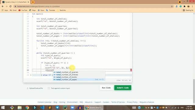Open the Chrome three-dot menu
This screenshot has height=110, width=195.
click(x=192, y=6)
